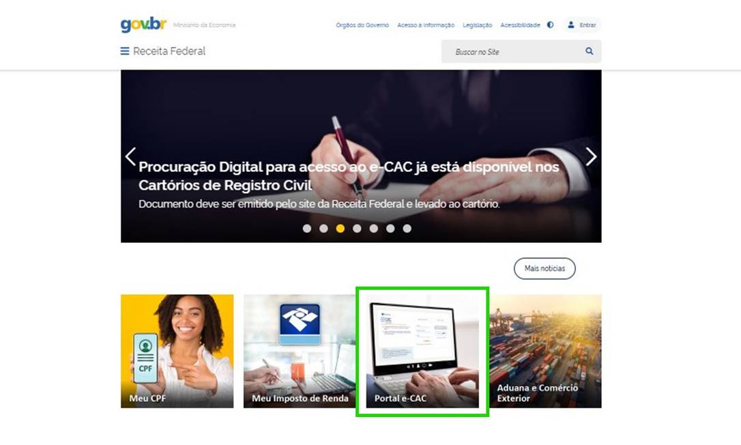Screen dimensions: 741x445
Task: Open Acesso à Informação link
Action: [x=426, y=25]
